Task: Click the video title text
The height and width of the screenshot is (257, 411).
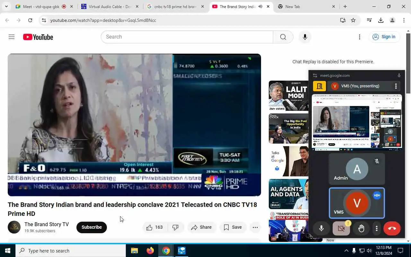Action: (x=132, y=209)
